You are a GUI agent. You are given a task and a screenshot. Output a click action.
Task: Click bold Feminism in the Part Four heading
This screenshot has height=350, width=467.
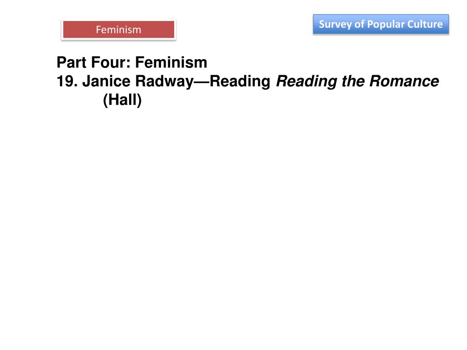point(171,62)
